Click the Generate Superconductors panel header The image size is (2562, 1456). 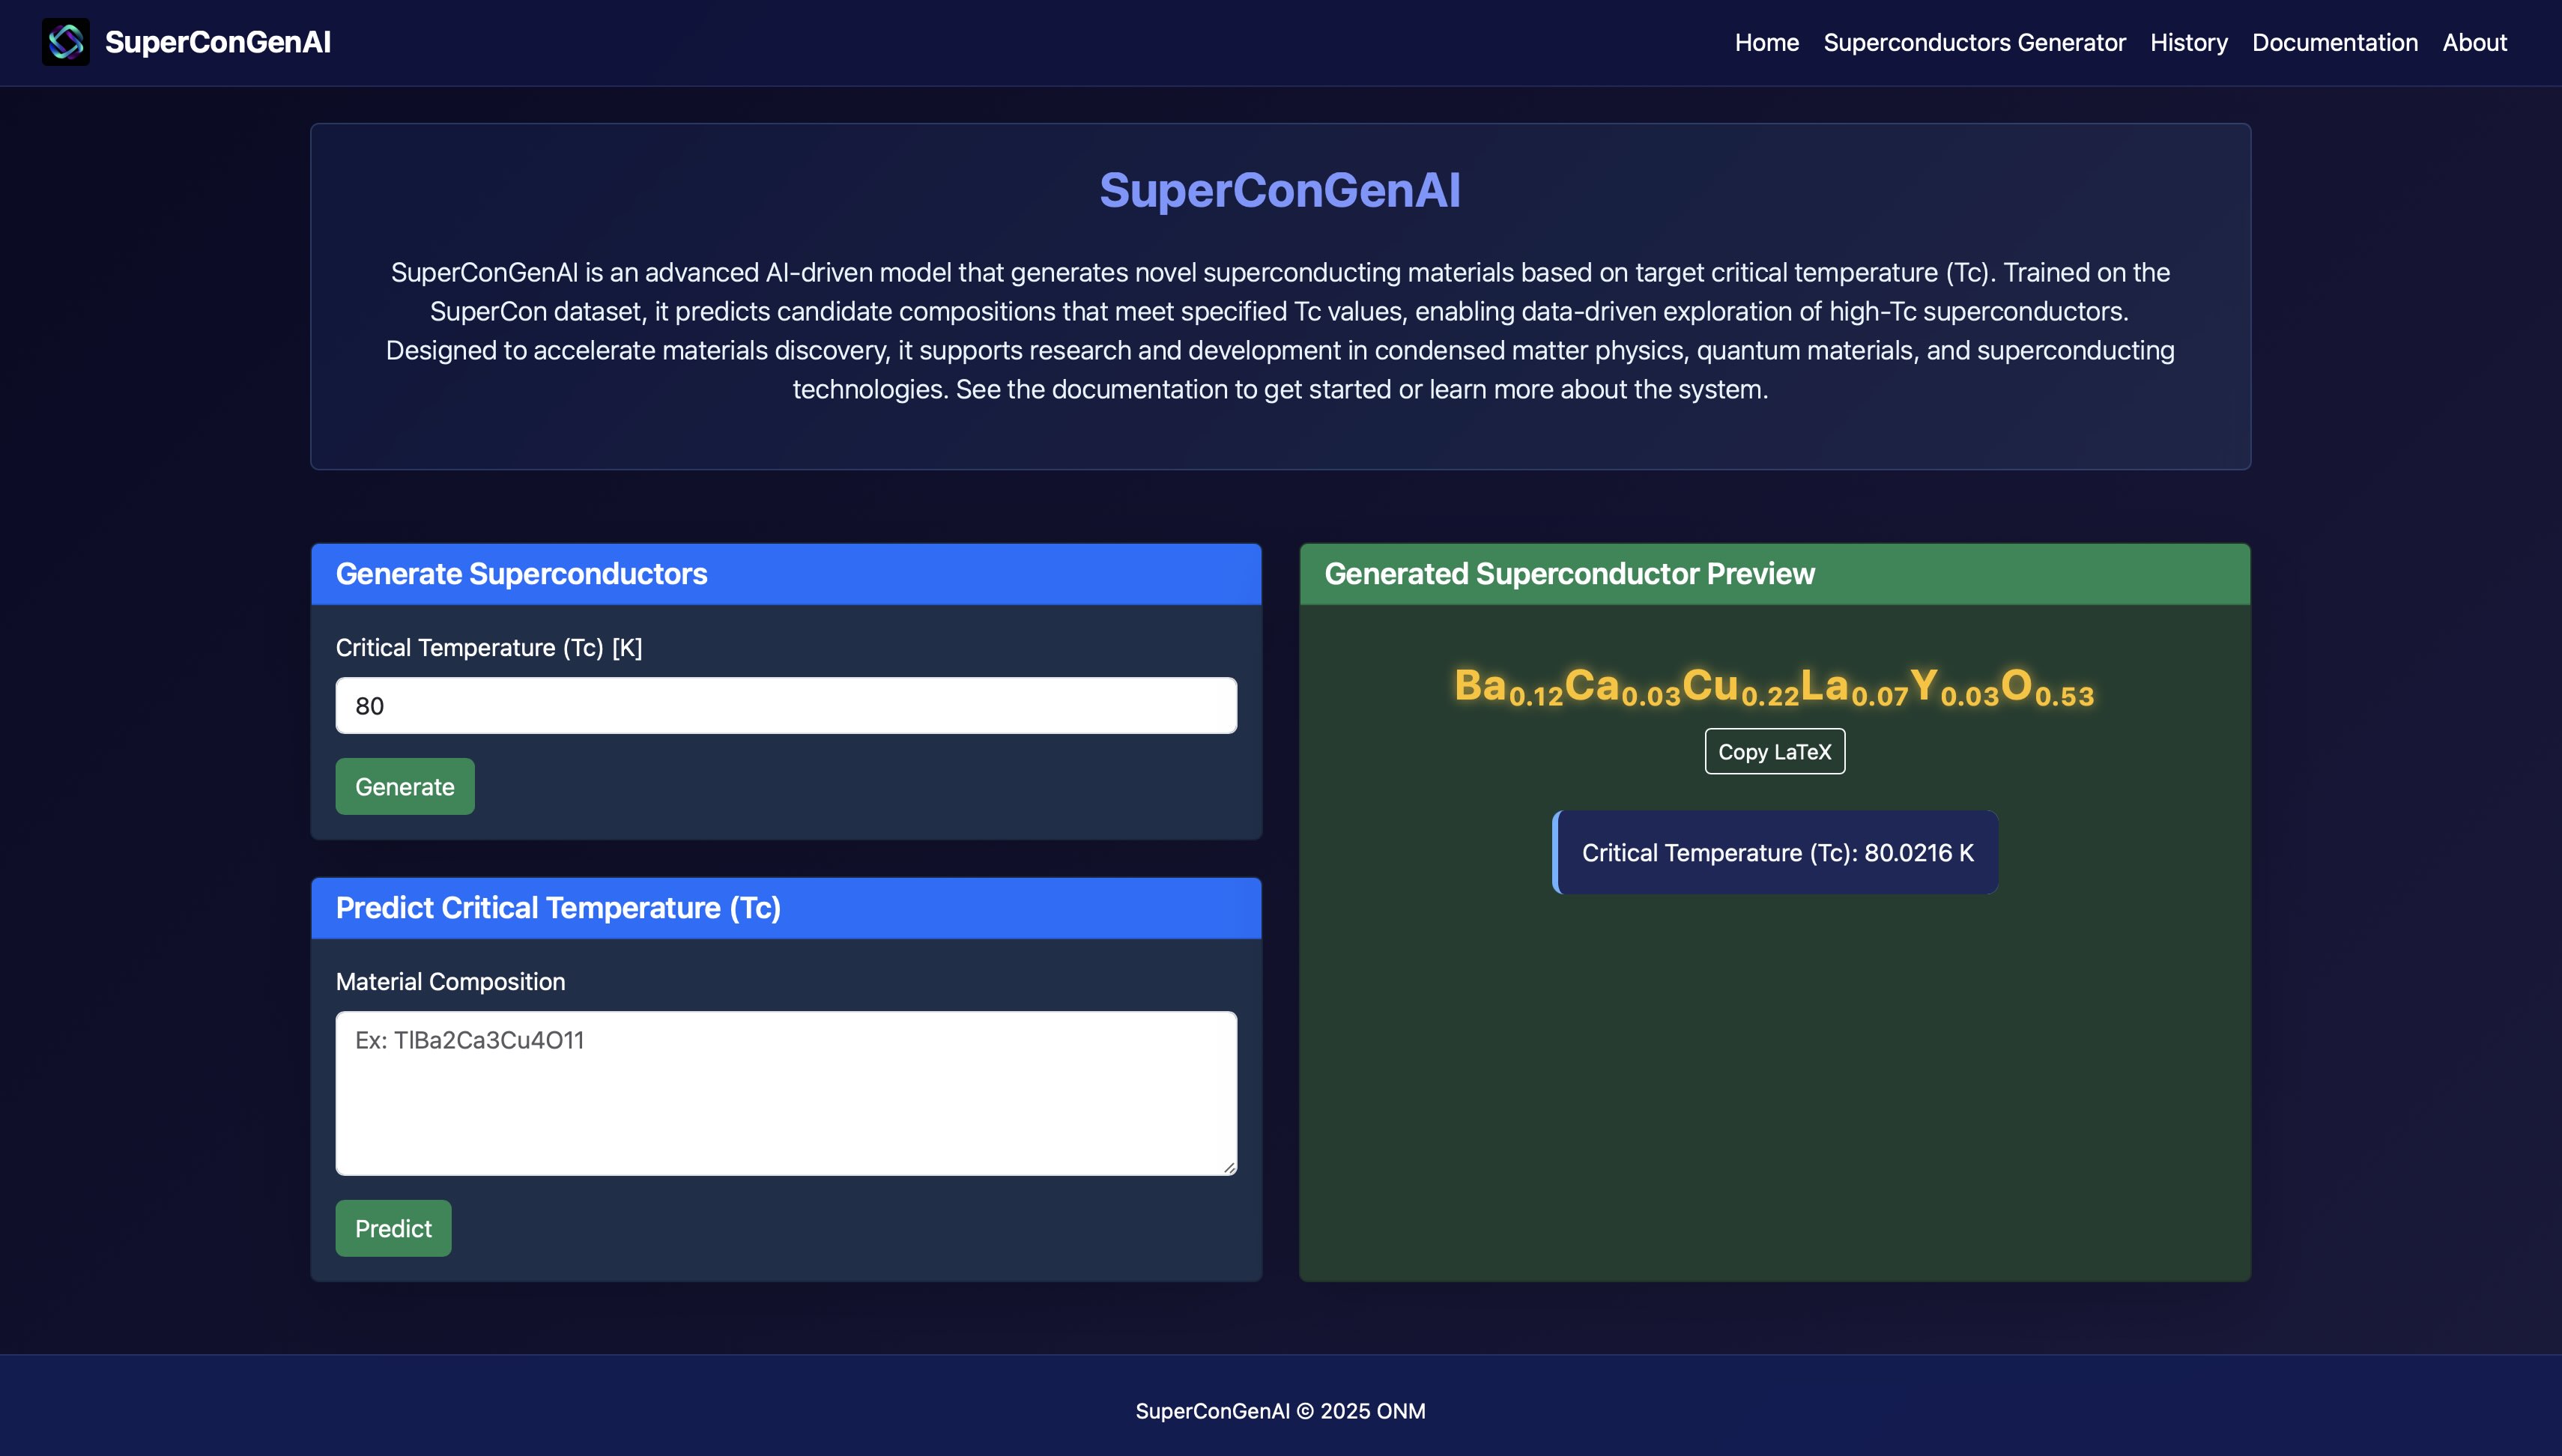coord(522,574)
